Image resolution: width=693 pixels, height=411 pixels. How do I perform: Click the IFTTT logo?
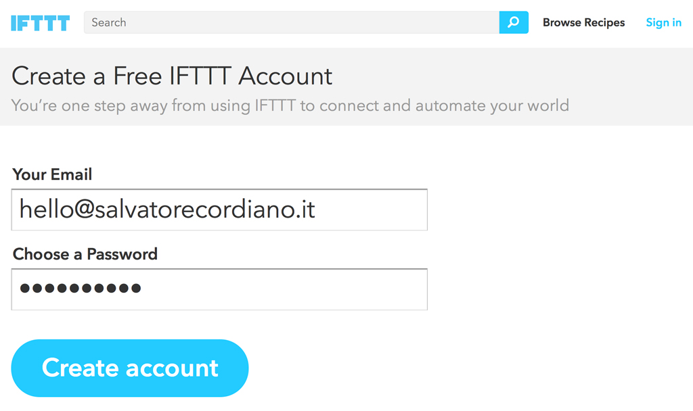[x=40, y=23]
